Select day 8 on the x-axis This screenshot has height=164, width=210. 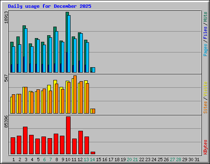(x=57, y=159)
